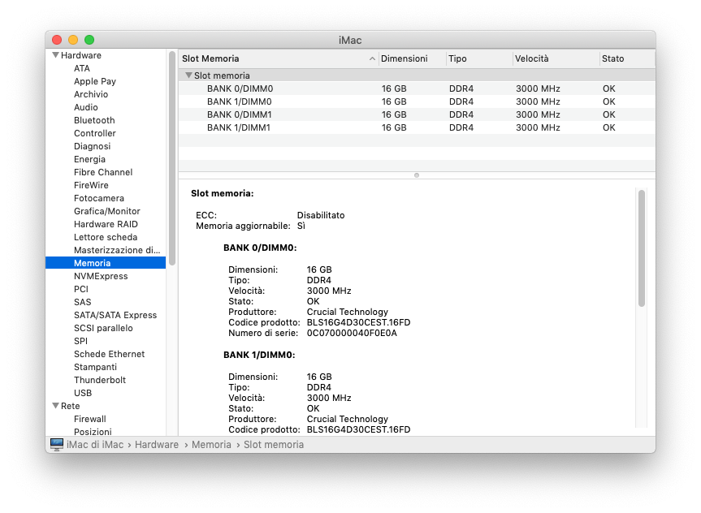
Task: Click the BANK 0/DIMM0: detail heading
Action: tap(260, 248)
